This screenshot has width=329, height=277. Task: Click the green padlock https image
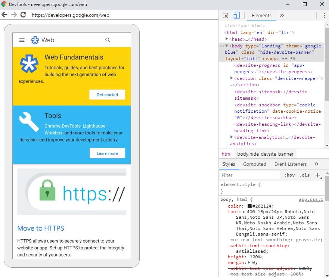[47, 190]
